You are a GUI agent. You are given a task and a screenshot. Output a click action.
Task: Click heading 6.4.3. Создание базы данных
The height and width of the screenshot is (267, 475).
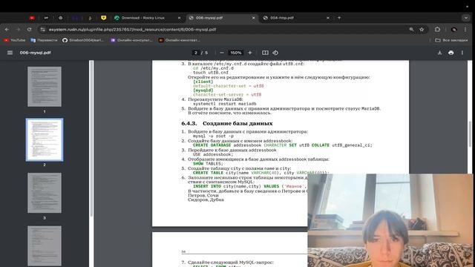click(x=227, y=124)
